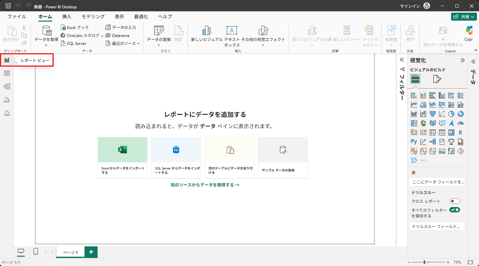Screen dimensions: 479x266
Task: Select the decomposition tree visual
Action: click(x=433, y=142)
